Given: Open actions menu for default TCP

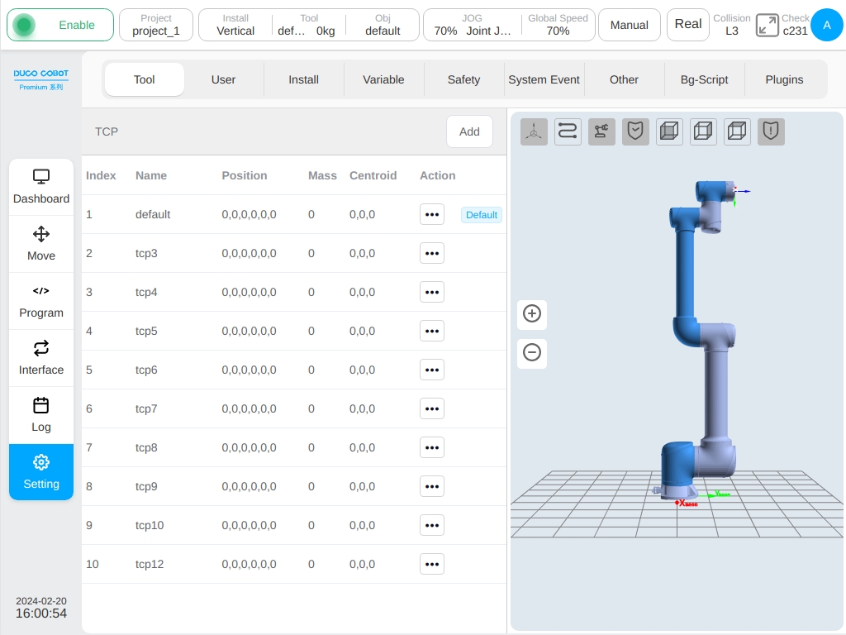Looking at the screenshot, I should click(431, 214).
